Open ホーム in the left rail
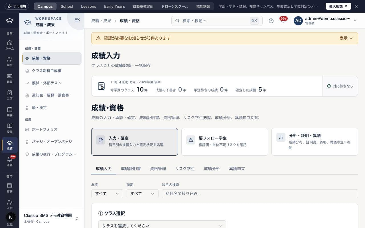 pos(10,45)
